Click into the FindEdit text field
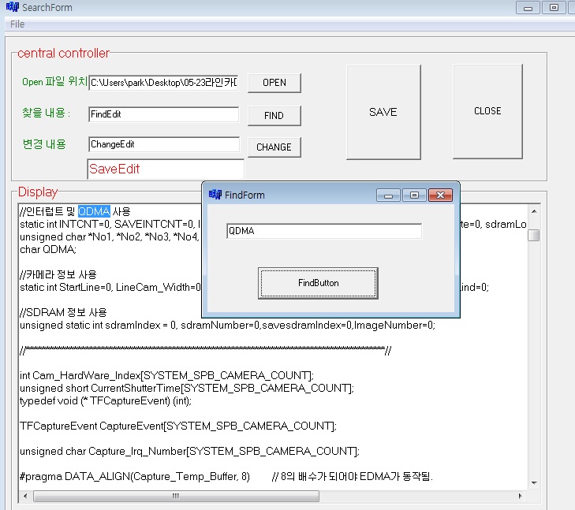This screenshot has width=575, height=510. pos(163,114)
